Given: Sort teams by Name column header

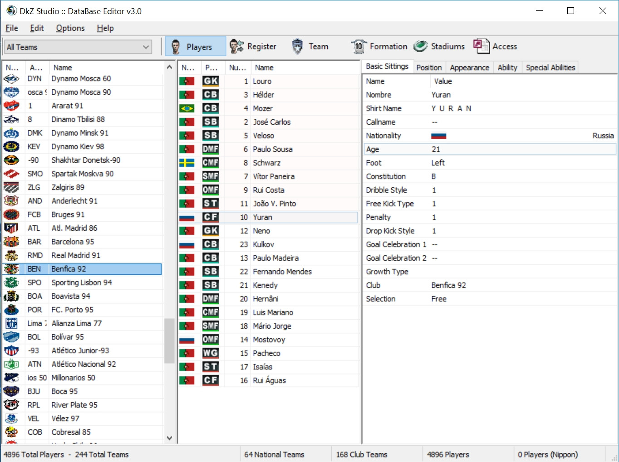Looking at the screenshot, I should (106, 68).
